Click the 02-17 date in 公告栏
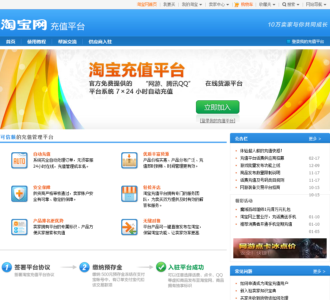The image size is (330, 300). pyautogui.click(x=314, y=158)
